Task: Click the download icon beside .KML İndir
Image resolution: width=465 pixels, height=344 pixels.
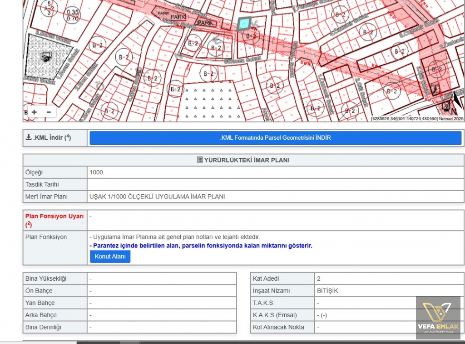Action: pyautogui.click(x=29, y=137)
